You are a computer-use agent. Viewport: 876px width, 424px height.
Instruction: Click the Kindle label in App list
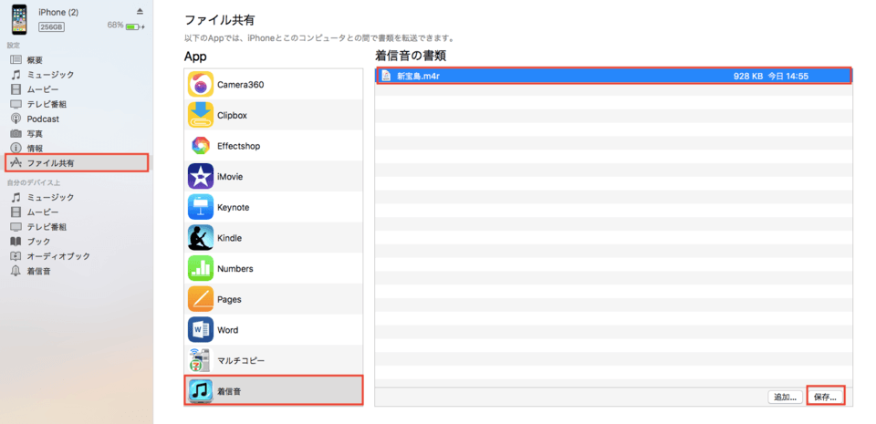[230, 238]
